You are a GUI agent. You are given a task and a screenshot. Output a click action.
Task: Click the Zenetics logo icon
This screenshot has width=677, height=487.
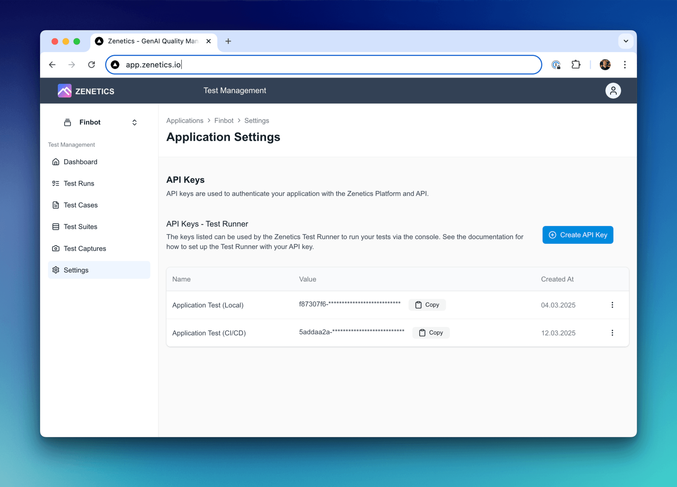(65, 91)
